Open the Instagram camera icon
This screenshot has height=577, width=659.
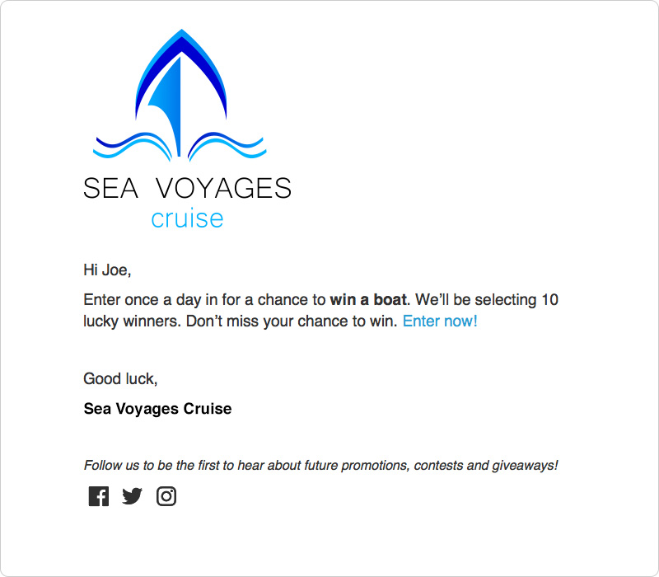166,496
